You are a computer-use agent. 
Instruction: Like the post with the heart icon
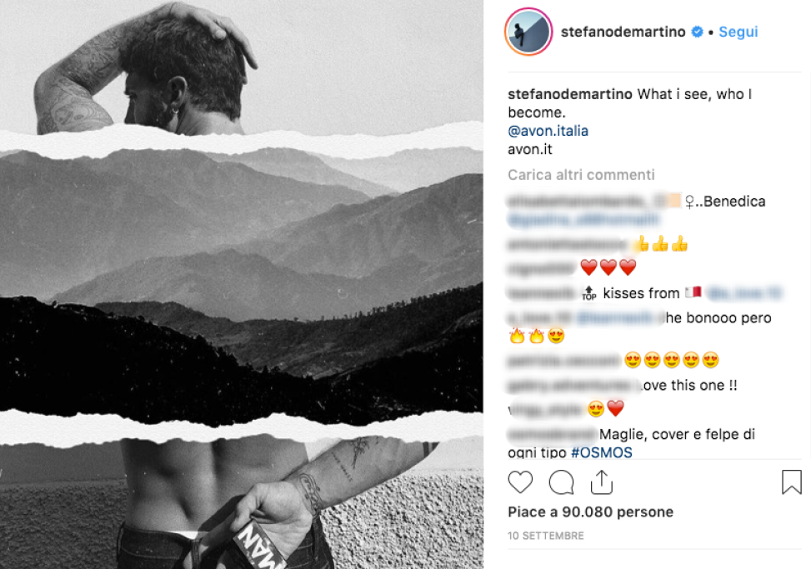pos(520,482)
